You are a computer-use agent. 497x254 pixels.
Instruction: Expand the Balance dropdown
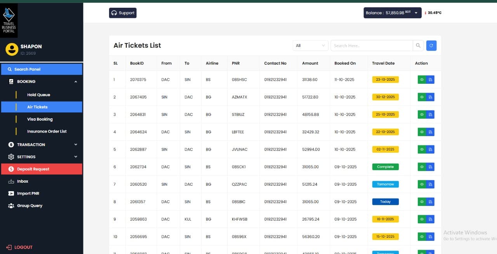click(x=415, y=12)
